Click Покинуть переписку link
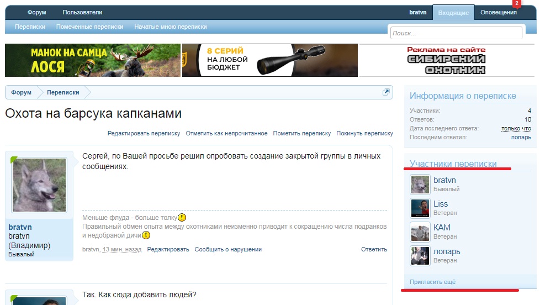This screenshot has width=540, height=305. 365,133
